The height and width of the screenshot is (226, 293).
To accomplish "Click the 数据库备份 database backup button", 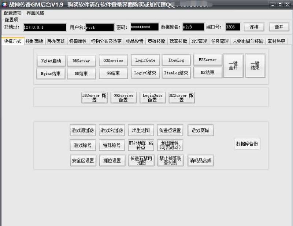I will [x=247, y=144].
